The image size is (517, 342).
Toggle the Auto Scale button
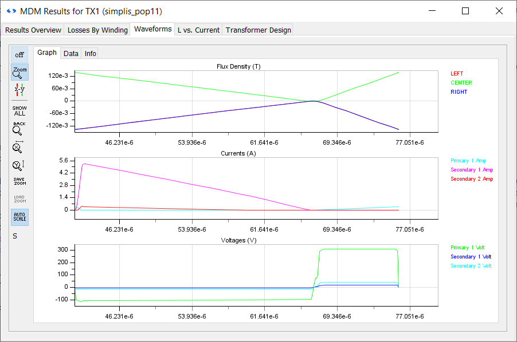point(19,217)
